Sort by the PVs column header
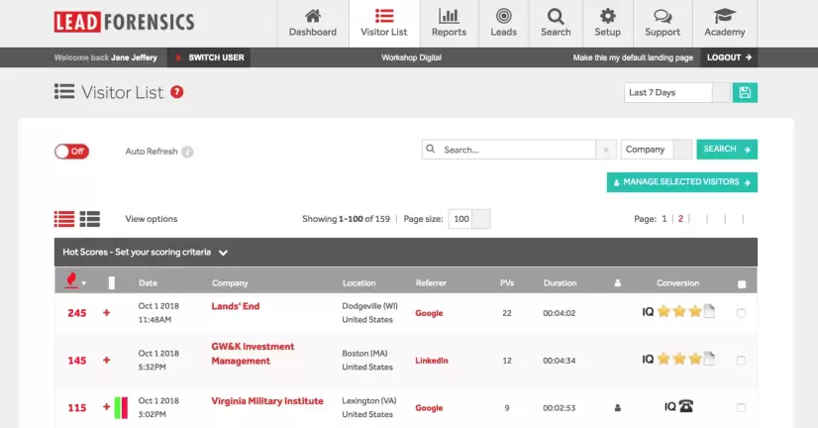The height and width of the screenshot is (428, 818). (507, 283)
